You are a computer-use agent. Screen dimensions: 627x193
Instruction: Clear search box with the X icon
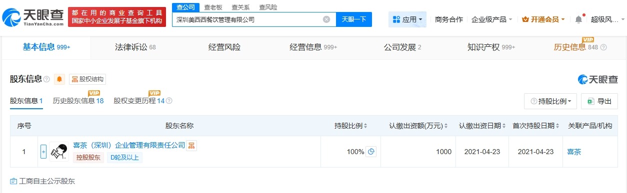point(326,19)
